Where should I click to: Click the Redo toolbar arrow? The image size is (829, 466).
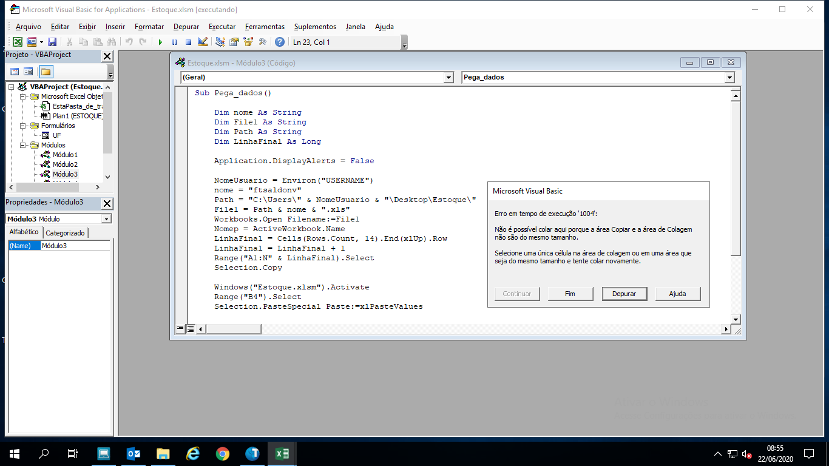tap(143, 42)
